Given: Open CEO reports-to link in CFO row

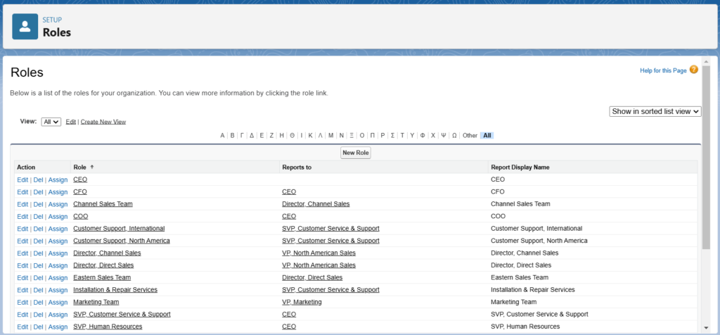Looking at the screenshot, I should 289,191.
